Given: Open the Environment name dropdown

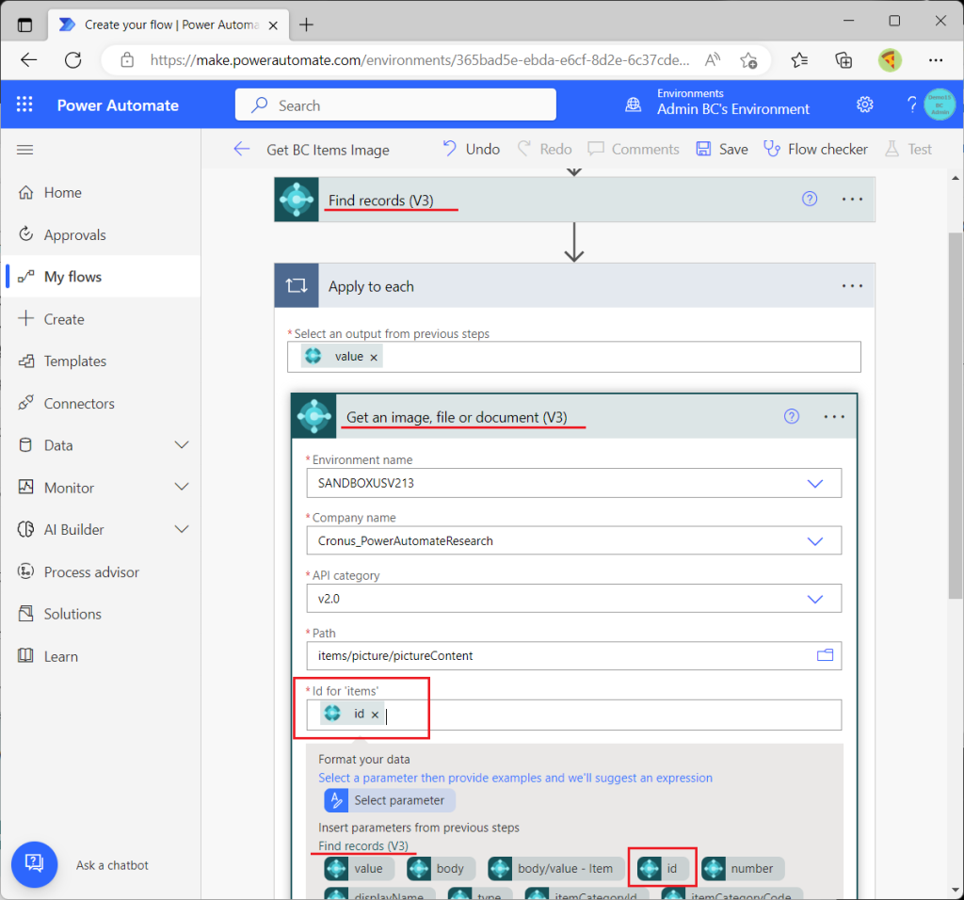Looking at the screenshot, I should [x=573, y=483].
